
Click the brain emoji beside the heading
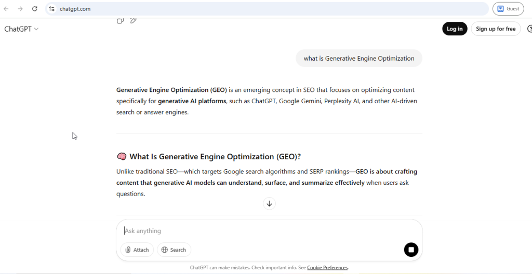point(122,156)
